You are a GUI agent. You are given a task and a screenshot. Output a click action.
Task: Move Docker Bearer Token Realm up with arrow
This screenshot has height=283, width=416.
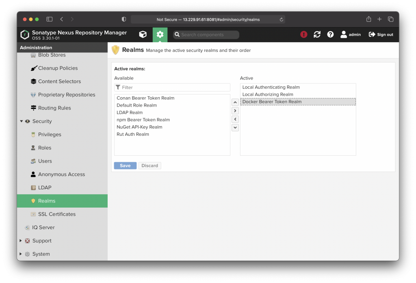coord(235,102)
